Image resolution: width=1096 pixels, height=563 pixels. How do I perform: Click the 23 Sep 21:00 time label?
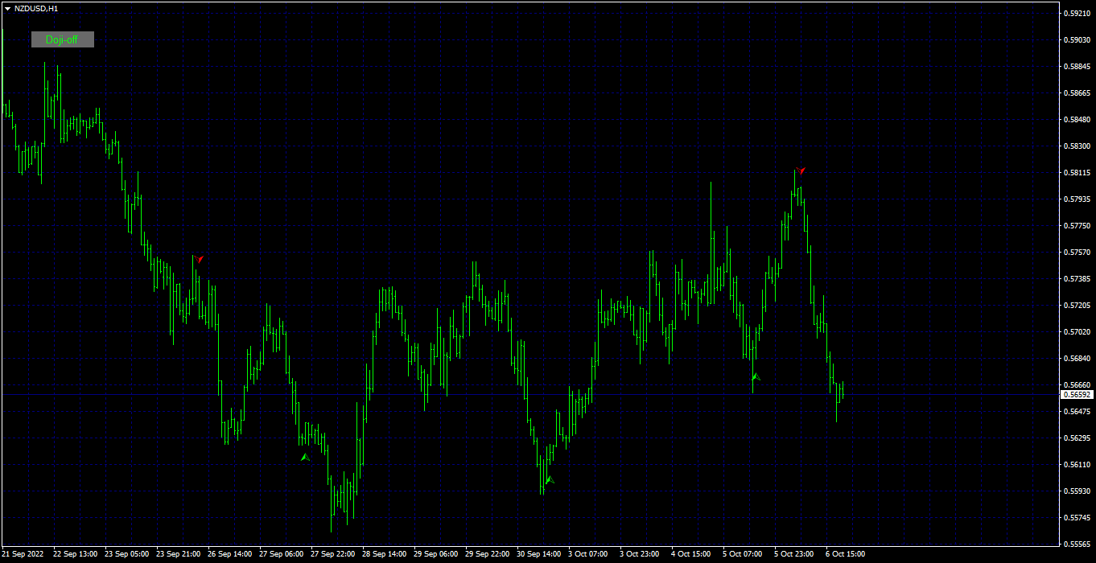tap(178, 554)
